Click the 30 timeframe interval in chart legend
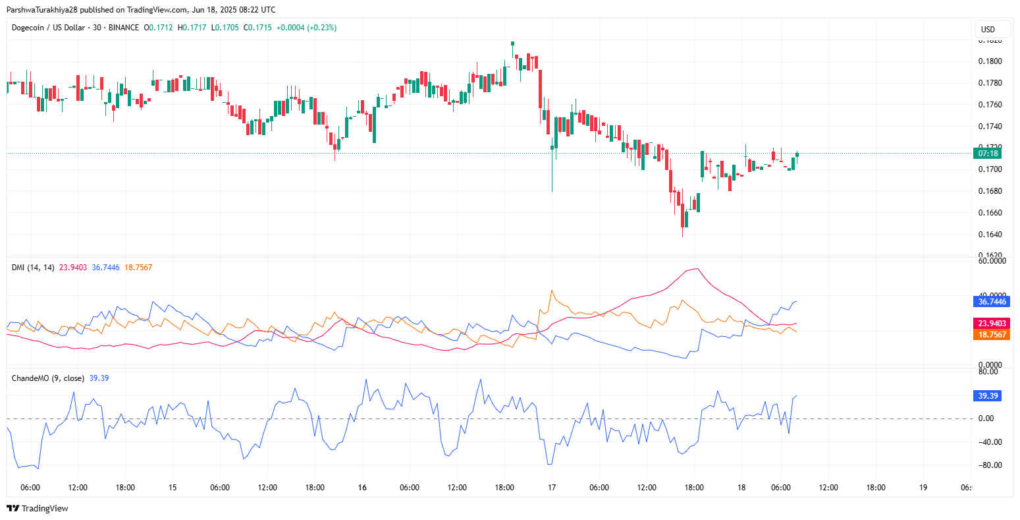The height and width of the screenshot is (520, 1020). [97, 28]
